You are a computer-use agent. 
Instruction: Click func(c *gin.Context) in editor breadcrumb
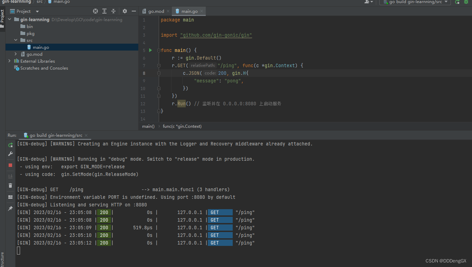click(182, 126)
